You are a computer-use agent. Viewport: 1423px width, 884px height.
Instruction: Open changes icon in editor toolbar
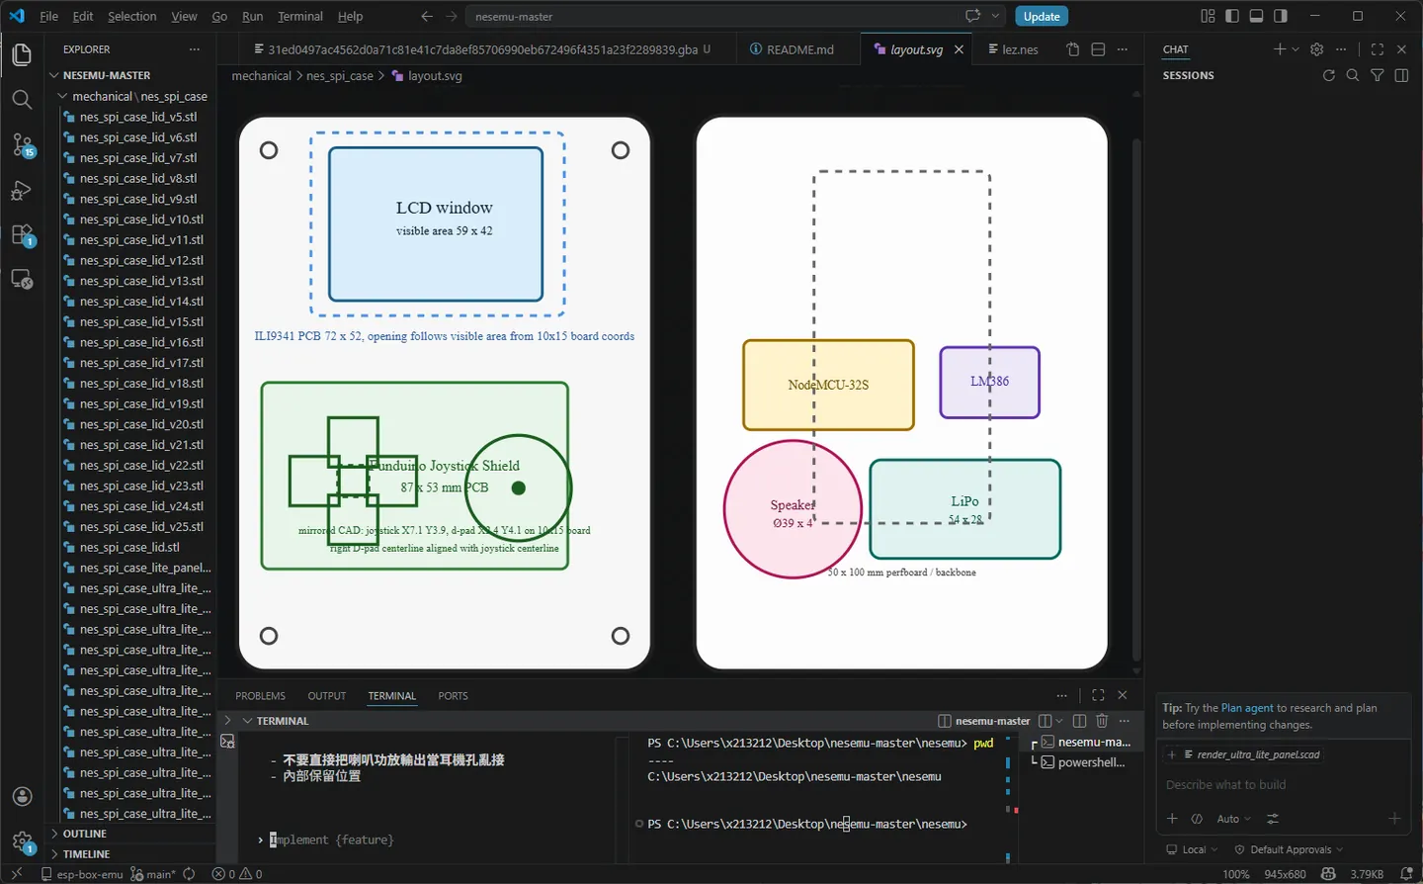pos(1073,49)
